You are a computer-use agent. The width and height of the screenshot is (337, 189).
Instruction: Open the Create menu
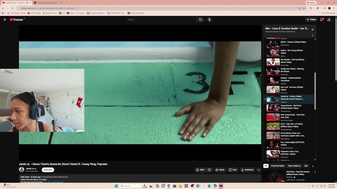pyautogui.click(x=311, y=19)
